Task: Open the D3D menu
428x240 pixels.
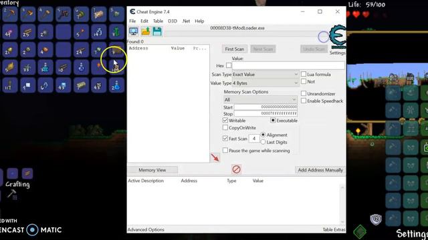Action: point(173,21)
